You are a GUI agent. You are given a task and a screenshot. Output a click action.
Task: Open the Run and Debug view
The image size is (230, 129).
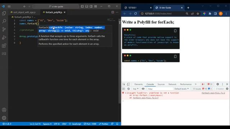(4, 37)
